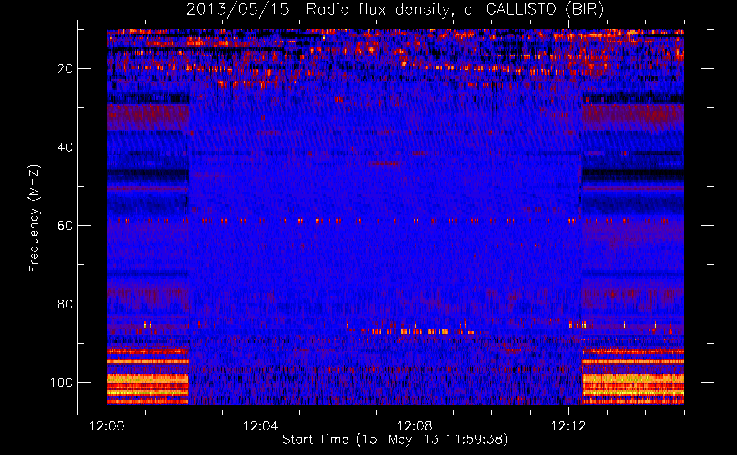Click the "12:08" time tick label

click(415, 426)
